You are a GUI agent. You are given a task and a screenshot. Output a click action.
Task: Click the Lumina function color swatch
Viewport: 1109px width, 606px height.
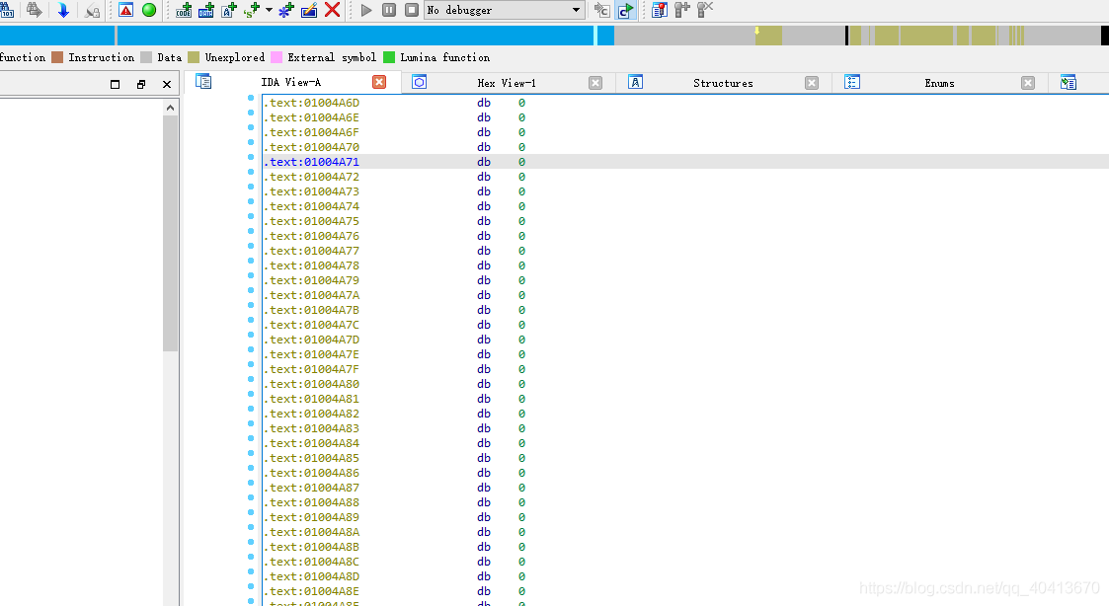click(x=389, y=57)
